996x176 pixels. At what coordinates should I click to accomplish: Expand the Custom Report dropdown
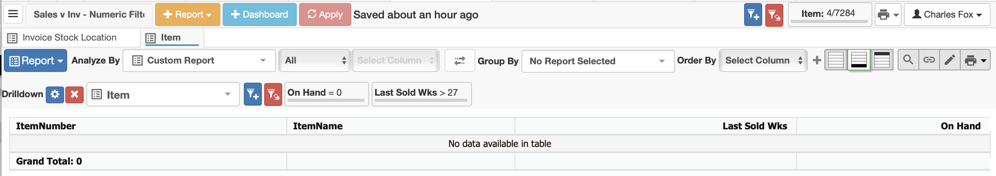click(x=199, y=60)
